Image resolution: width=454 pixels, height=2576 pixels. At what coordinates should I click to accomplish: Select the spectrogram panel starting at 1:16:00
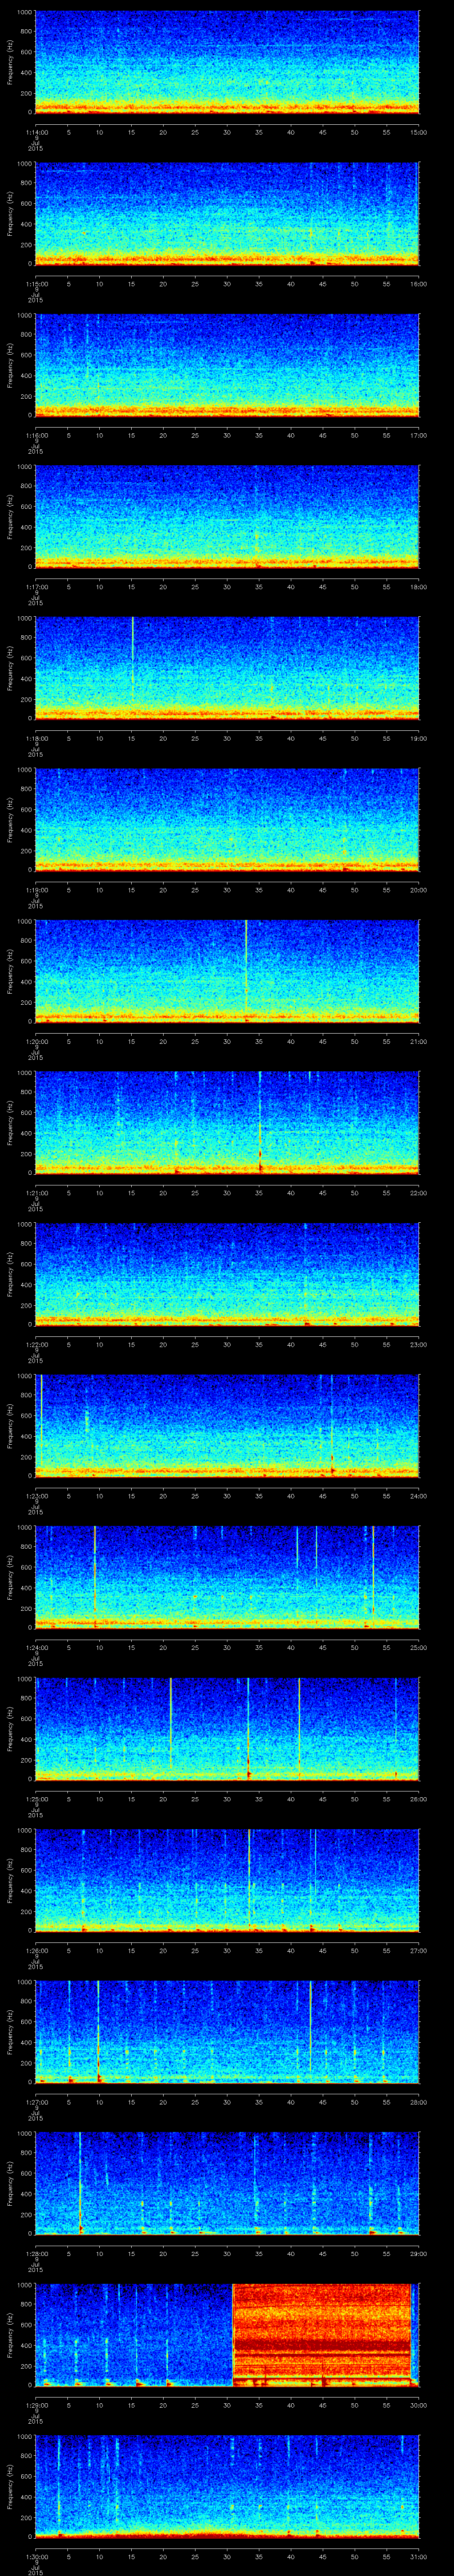227,365
